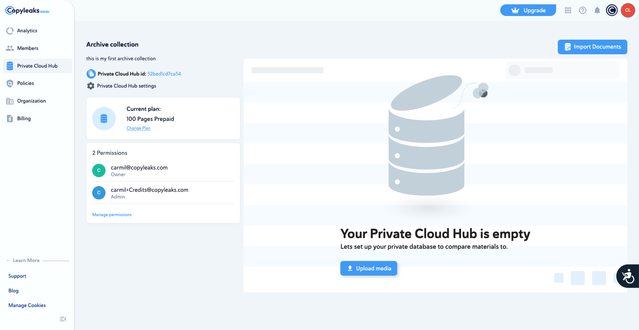Open the Analytics sidebar item
Viewport: 639px width, 330px height.
click(x=37, y=31)
